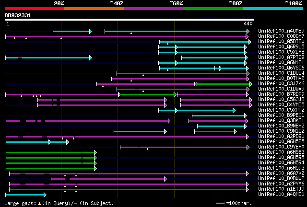Select the UniRef100_C3J7K6 label
This screenshot has height=207, width=307.
pos(281,83)
